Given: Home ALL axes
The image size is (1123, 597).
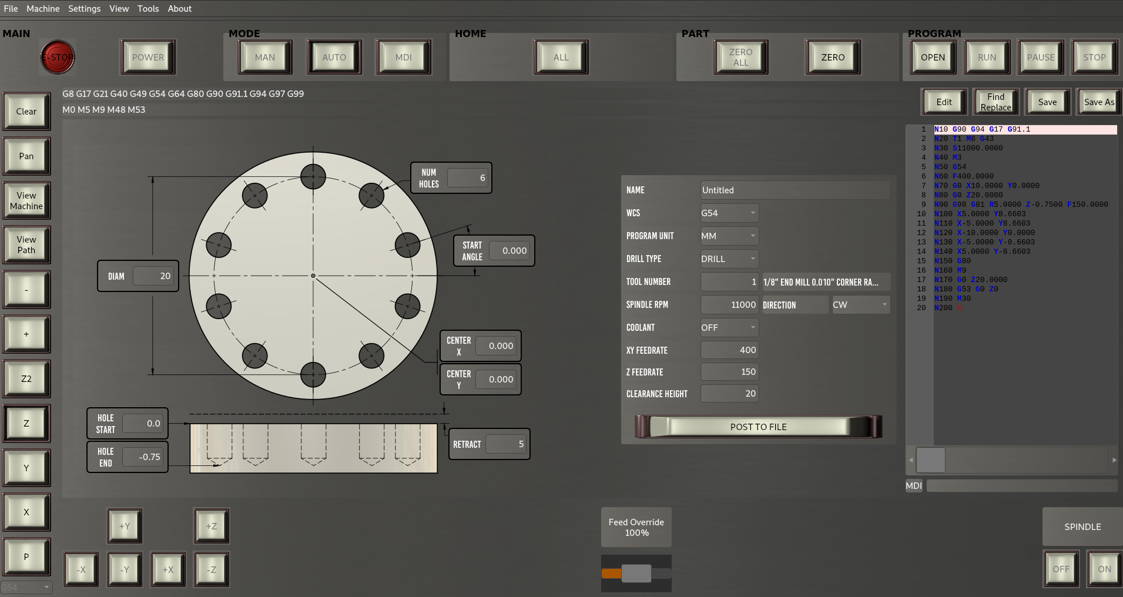Looking at the screenshot, I should [x=561, y=57].
